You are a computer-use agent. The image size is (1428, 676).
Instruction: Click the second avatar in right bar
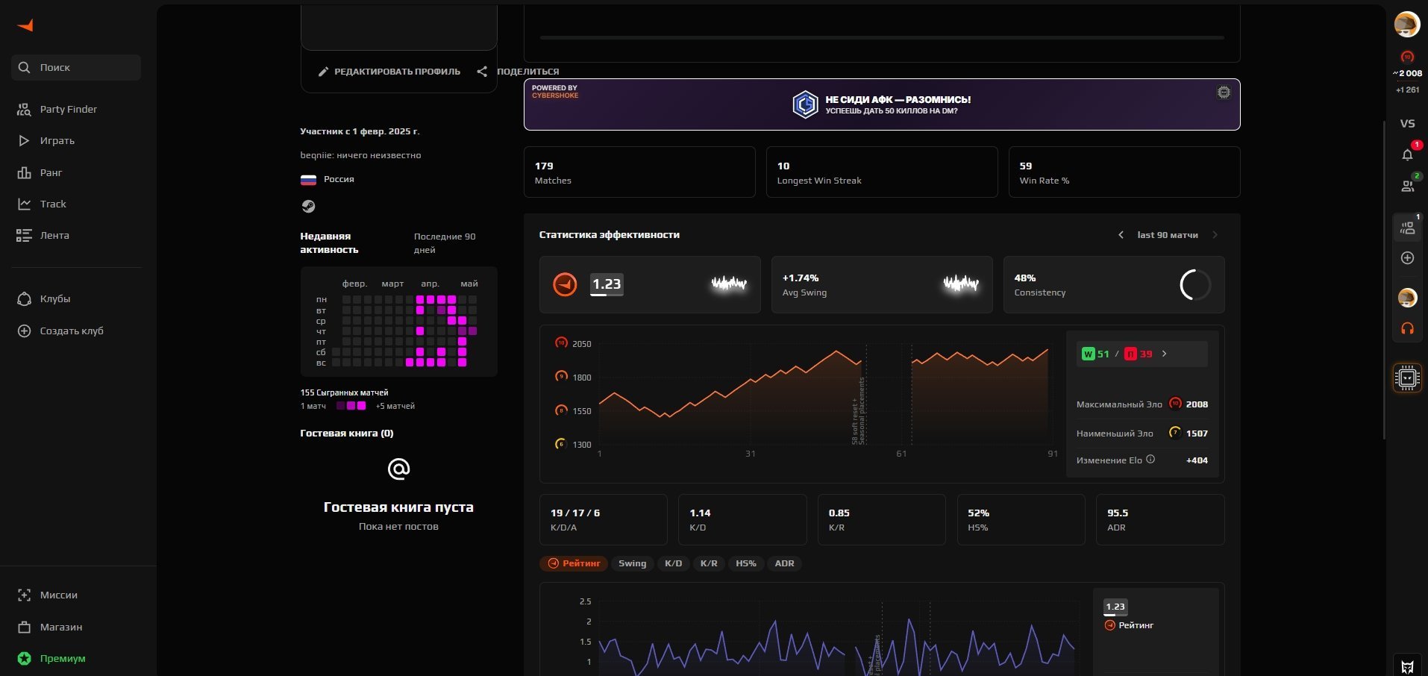tap(1407, 298)
